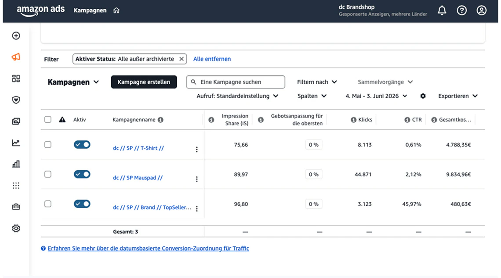Click info icon beside Gebotsanpassung header
Image resolution: width=501 pixels, height=278 pixels.
(261, 120)
